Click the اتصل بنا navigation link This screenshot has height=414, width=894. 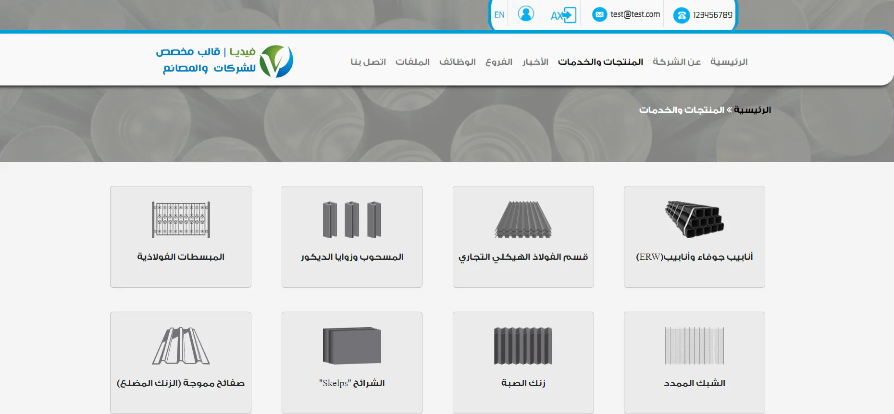click(x=368, y=62)
